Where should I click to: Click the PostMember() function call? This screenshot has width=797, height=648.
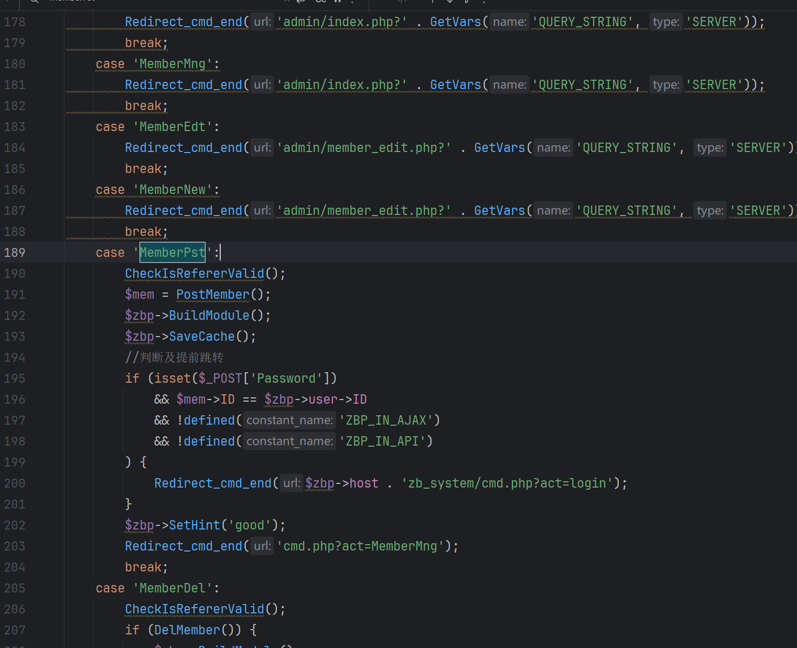click(x=223, y=295)
